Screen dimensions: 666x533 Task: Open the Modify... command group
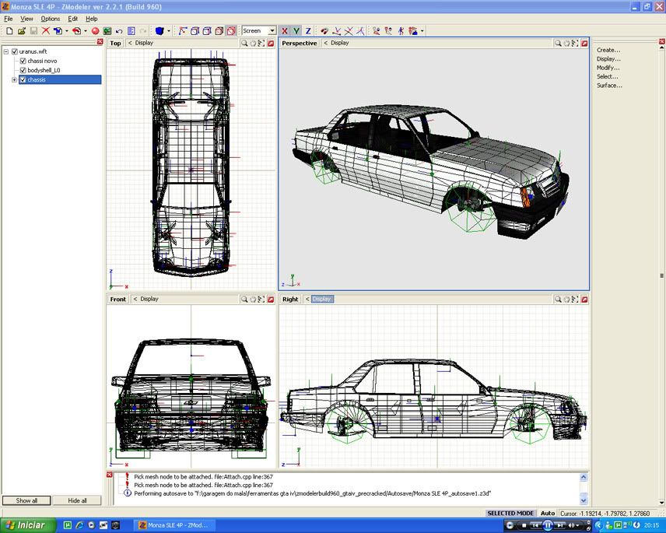coord(608,68)
